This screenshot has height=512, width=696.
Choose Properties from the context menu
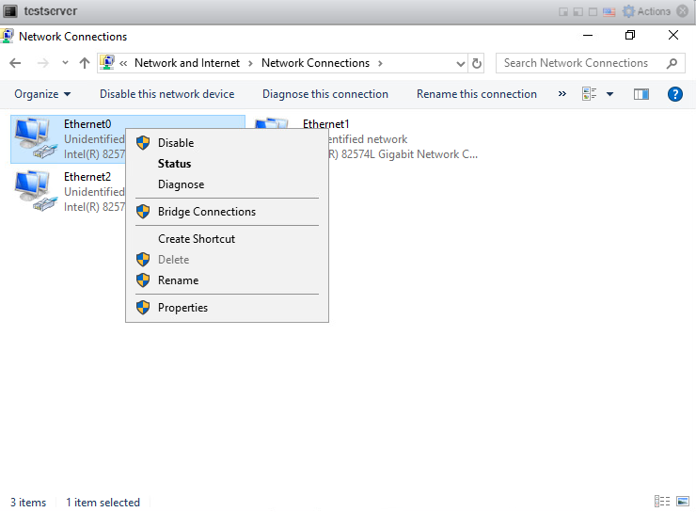pos(182,308)
